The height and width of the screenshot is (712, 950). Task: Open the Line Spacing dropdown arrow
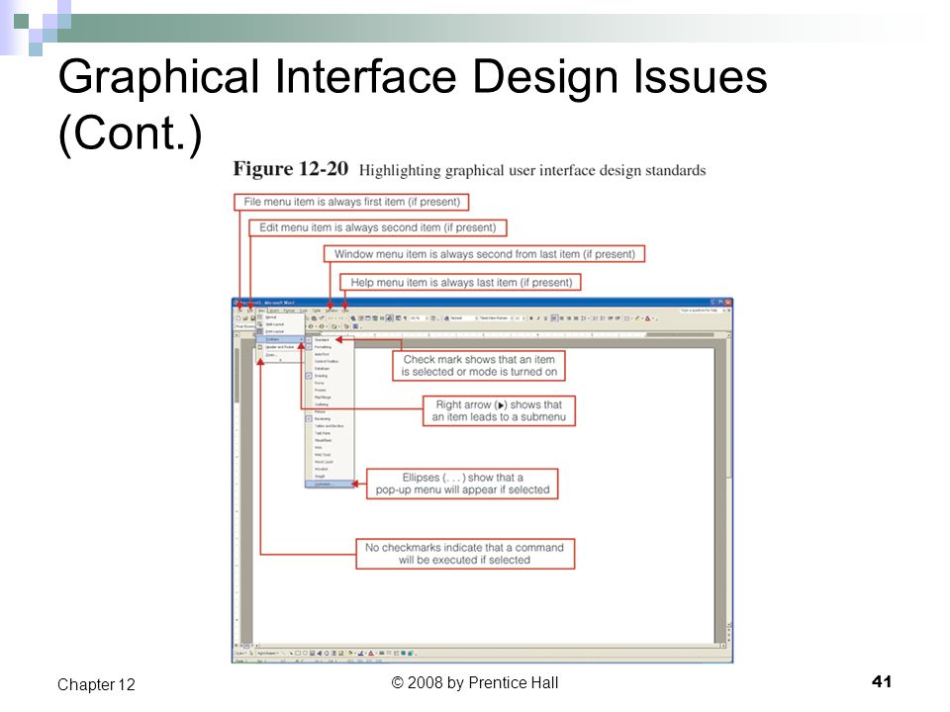point(588,317)
